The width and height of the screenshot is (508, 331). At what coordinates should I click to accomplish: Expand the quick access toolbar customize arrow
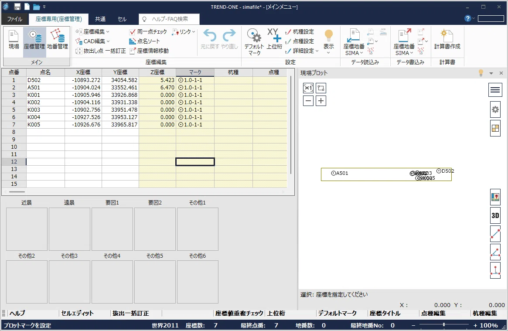point(44,7)
